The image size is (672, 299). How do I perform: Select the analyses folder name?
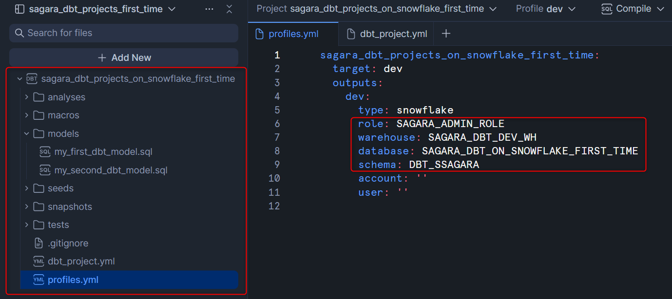click(x=66, y=97)
